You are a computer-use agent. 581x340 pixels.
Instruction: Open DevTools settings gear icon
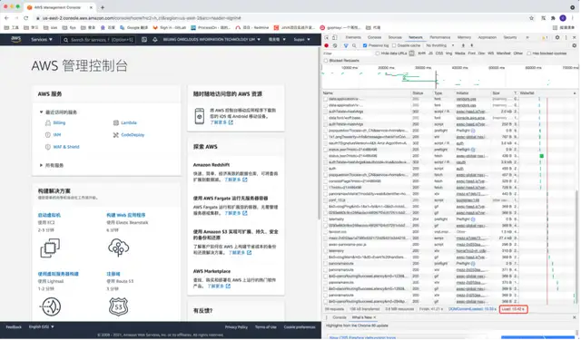click(557, 37)
